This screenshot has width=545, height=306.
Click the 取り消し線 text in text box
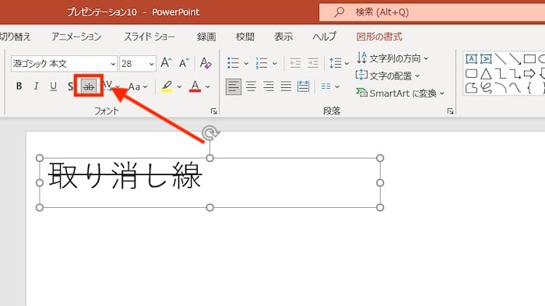[x=125, y=175]
